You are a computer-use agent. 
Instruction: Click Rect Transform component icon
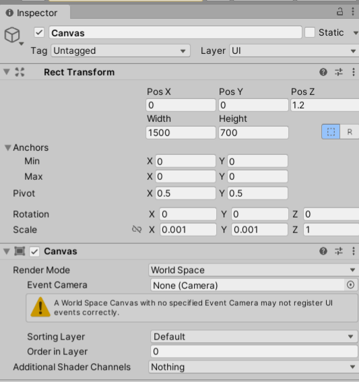pos(20,72)
